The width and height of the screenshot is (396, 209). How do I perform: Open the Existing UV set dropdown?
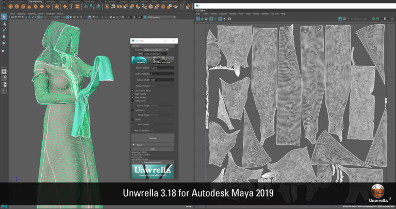[x=156, y=50]
